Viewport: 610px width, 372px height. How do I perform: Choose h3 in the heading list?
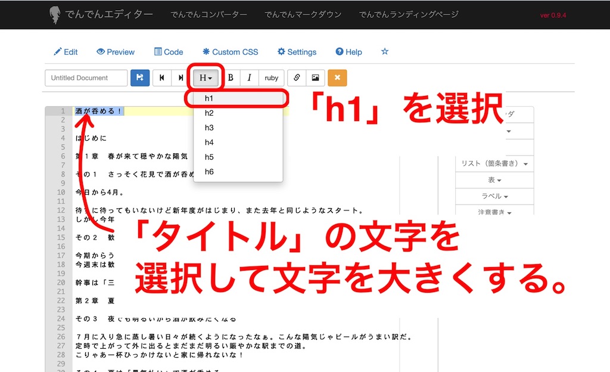209,128
